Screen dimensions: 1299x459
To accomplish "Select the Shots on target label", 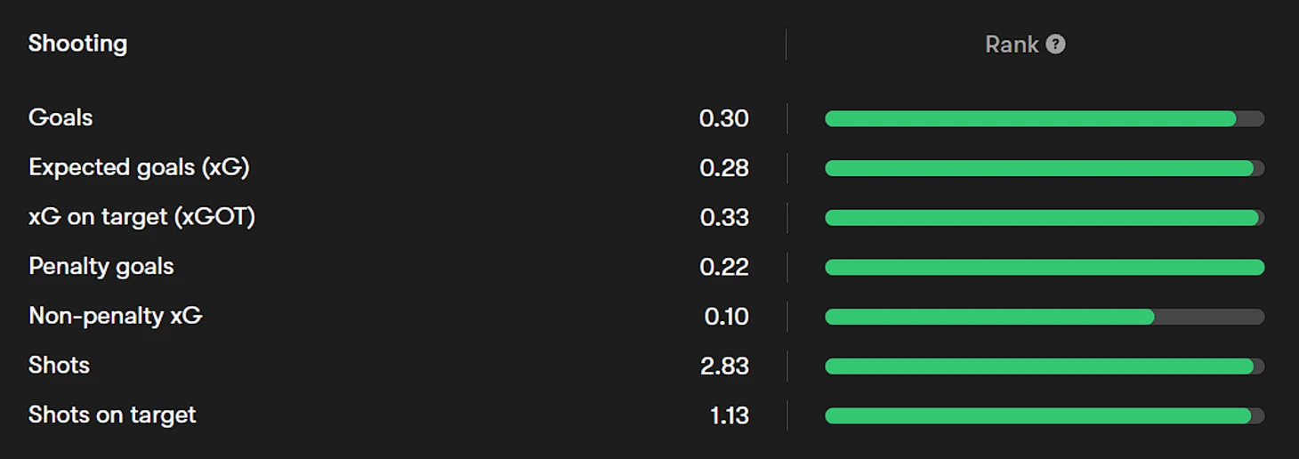I will pyautogui.click(x=112, y=415).
